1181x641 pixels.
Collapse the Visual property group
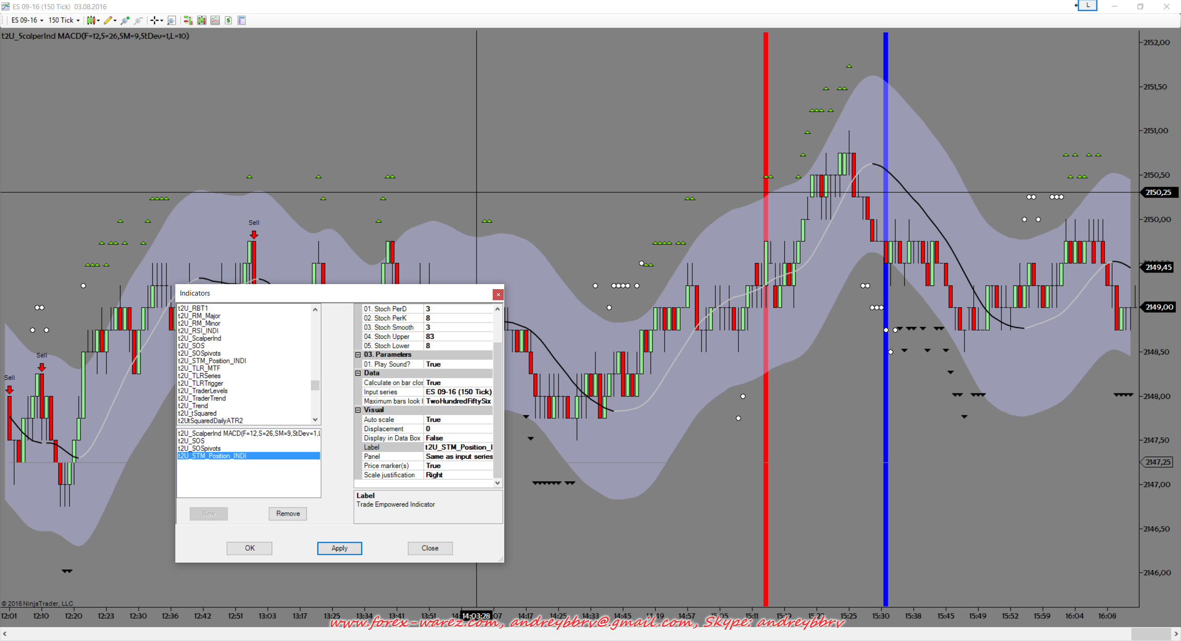pyautogui.click(x=358, y=410)
